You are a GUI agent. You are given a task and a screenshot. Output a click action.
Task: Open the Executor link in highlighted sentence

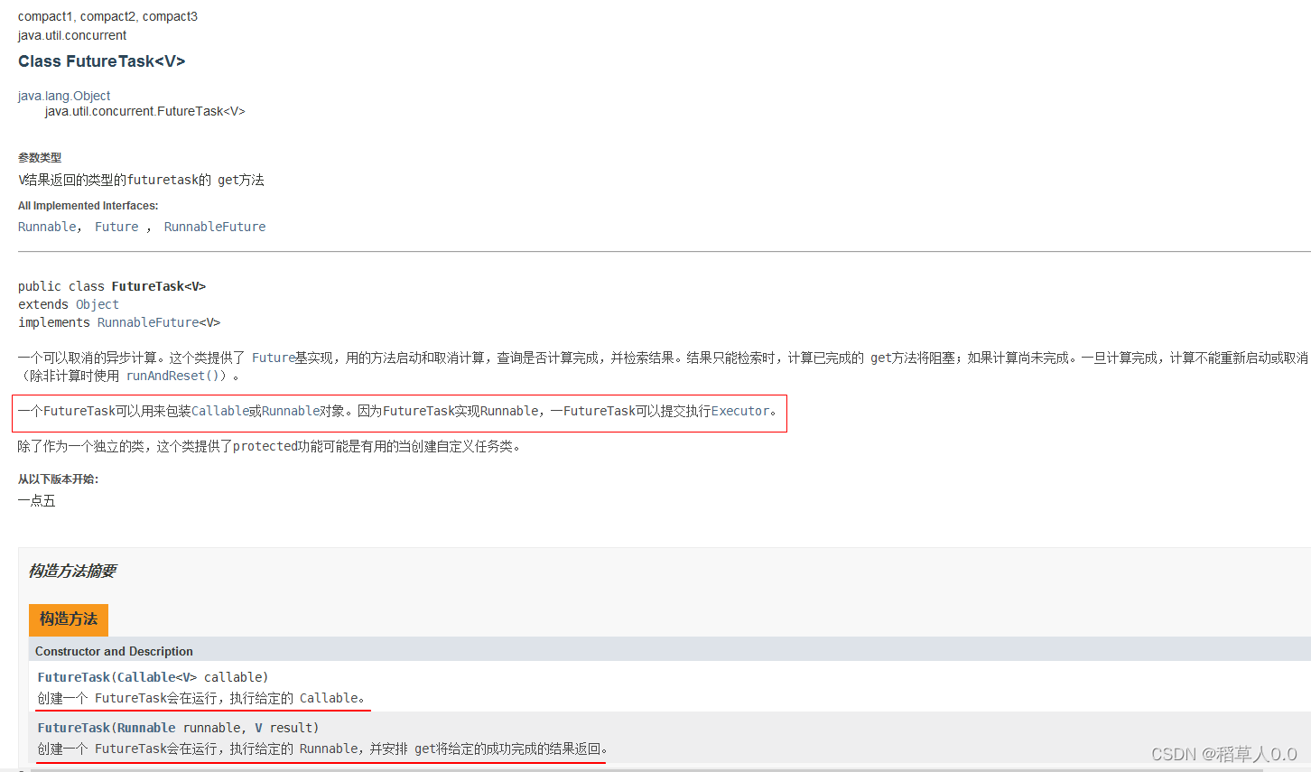coord(740,411)
